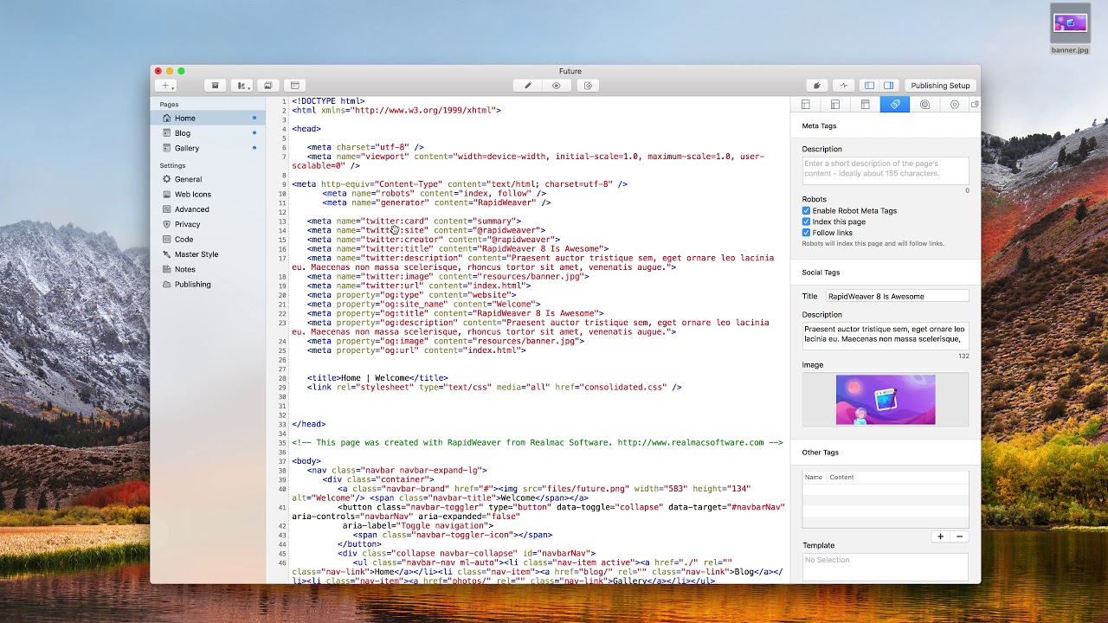The image size is (1108, 623).
Task: Disable the Index this page checkbox
Action: [807, 222]
